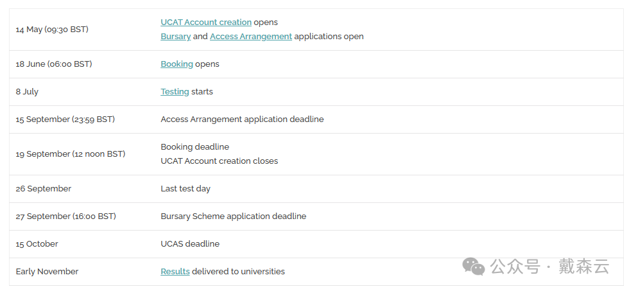
Task: Click Bursary Scheme application deadline text
Action: click(x=233, y=216)
